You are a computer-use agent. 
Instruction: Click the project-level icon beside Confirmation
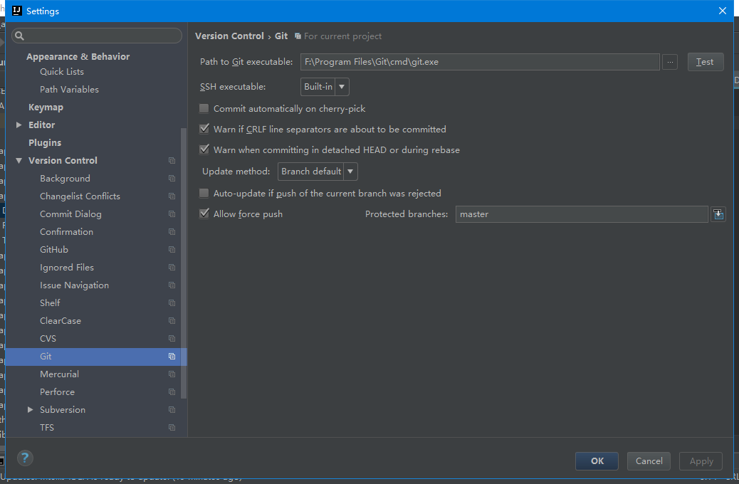tap(172, 232)
